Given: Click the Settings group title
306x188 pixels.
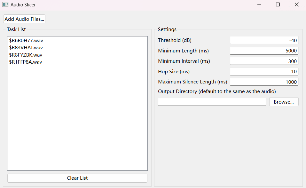Looking at the screenshot, I should tap(167, 29).
